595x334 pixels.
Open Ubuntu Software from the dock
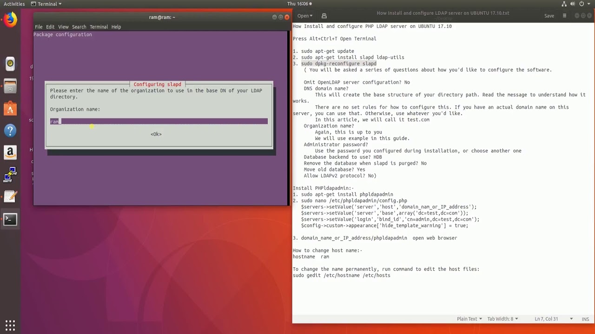(x=10, y=109)
